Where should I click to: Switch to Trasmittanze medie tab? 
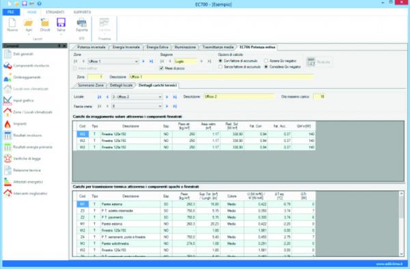(x=218, y=47)
